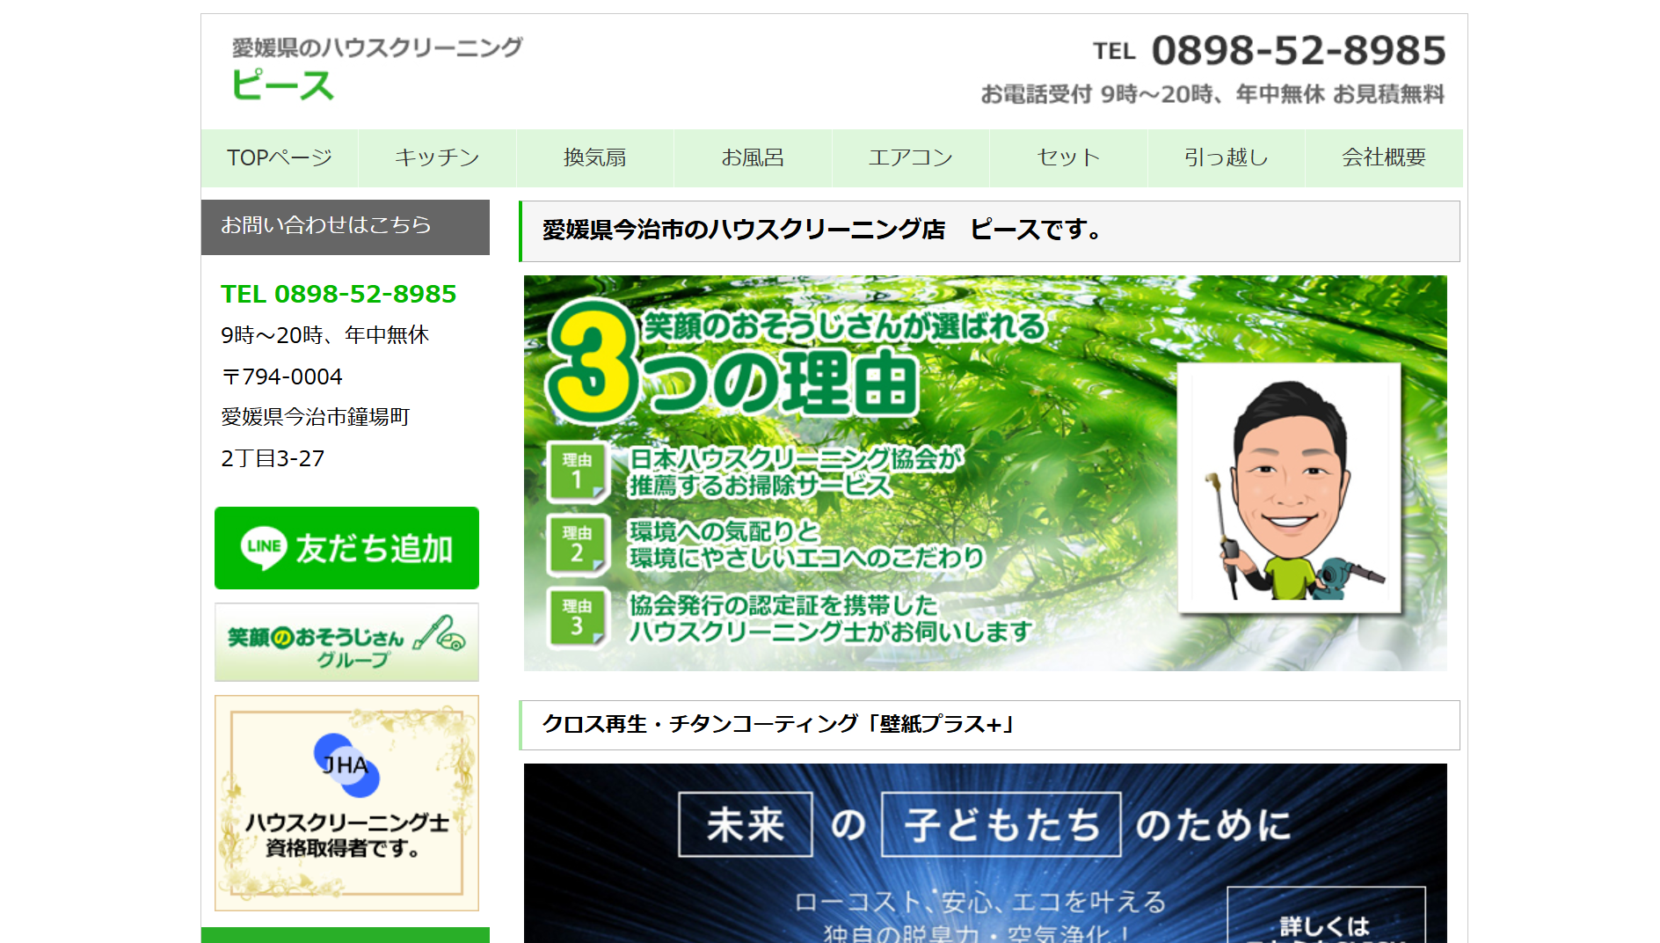Click the JHA blue circle logo

(x=346, y=764)
